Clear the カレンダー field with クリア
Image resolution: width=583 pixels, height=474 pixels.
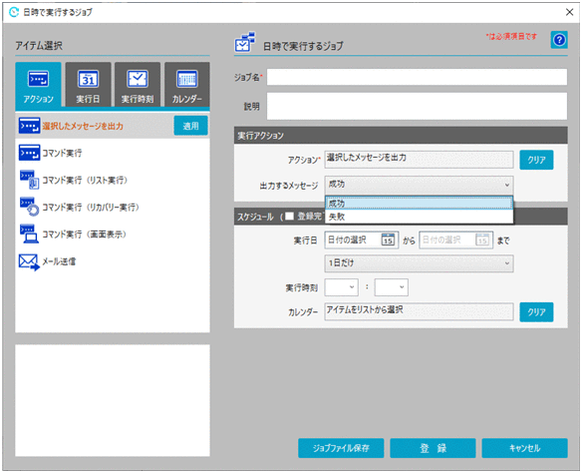536,312
